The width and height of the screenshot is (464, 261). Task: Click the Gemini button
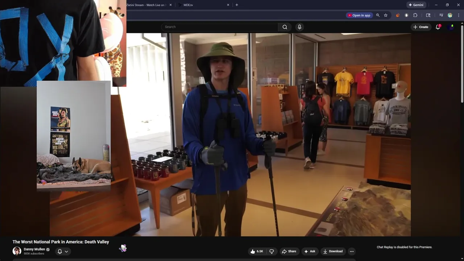point(416,5)
